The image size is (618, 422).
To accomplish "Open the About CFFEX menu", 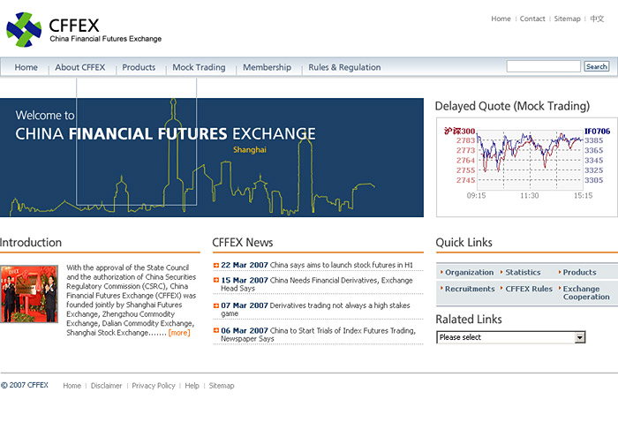I will [80, 67].
